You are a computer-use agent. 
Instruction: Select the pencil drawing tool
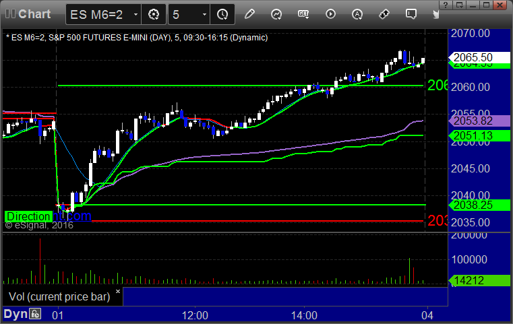pyautogui.click(x=249, y=14)
